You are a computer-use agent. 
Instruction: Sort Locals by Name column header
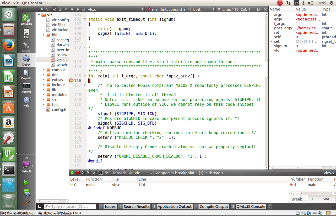coord(281,9)
